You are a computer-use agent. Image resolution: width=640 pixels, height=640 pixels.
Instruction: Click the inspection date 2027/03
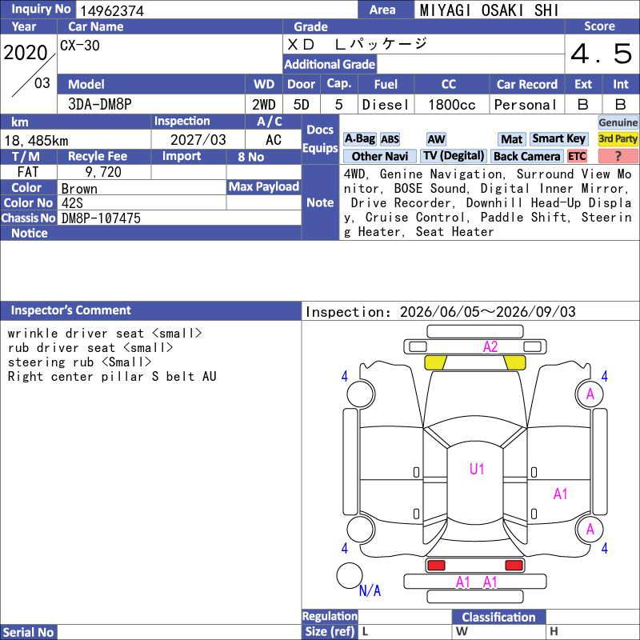click(198, 139)
